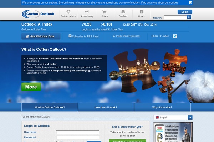Click the (-0.10) change value
Viewport: 214px width, 142px height.
tap(106, 24)
